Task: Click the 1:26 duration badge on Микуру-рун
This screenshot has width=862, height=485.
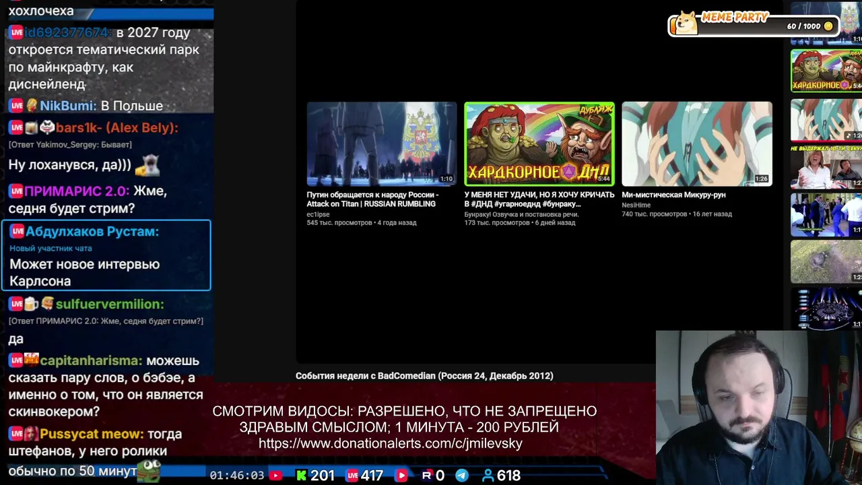Action: point(761,179)
